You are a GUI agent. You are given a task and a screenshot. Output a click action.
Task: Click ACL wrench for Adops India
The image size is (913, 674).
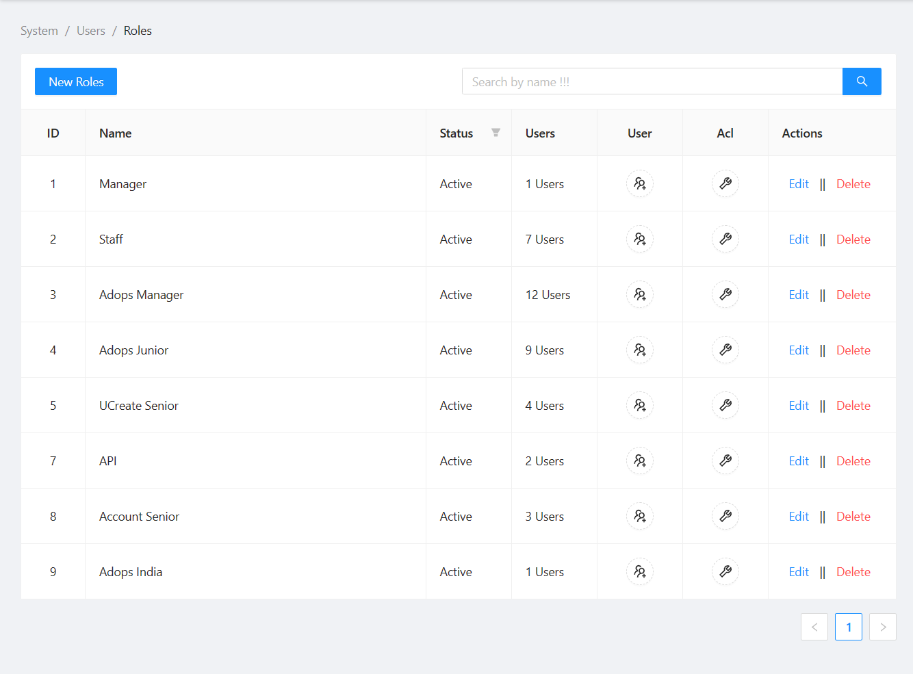click(x=725, y=571)
